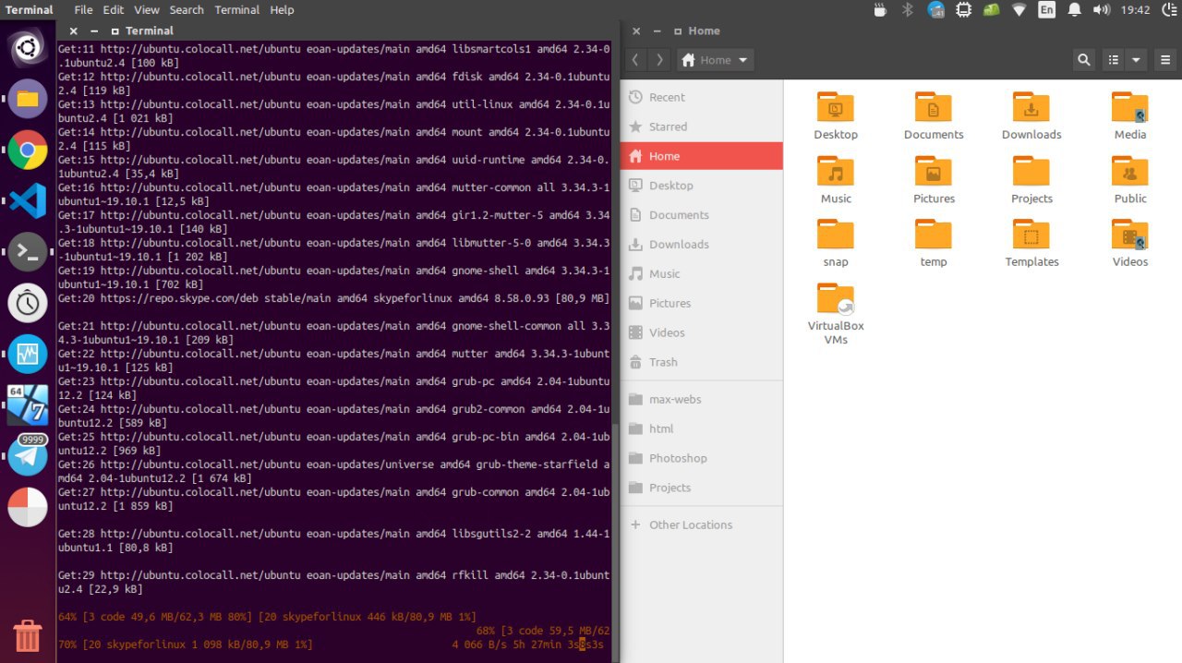Open Google Chrome from the dock
The image size is (1182, 663).
point(28,150)
